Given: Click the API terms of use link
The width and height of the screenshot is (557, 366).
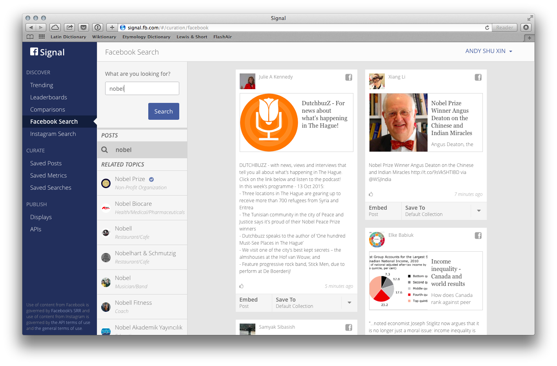Looking at the screenshot, I should [x=70, y=322].
